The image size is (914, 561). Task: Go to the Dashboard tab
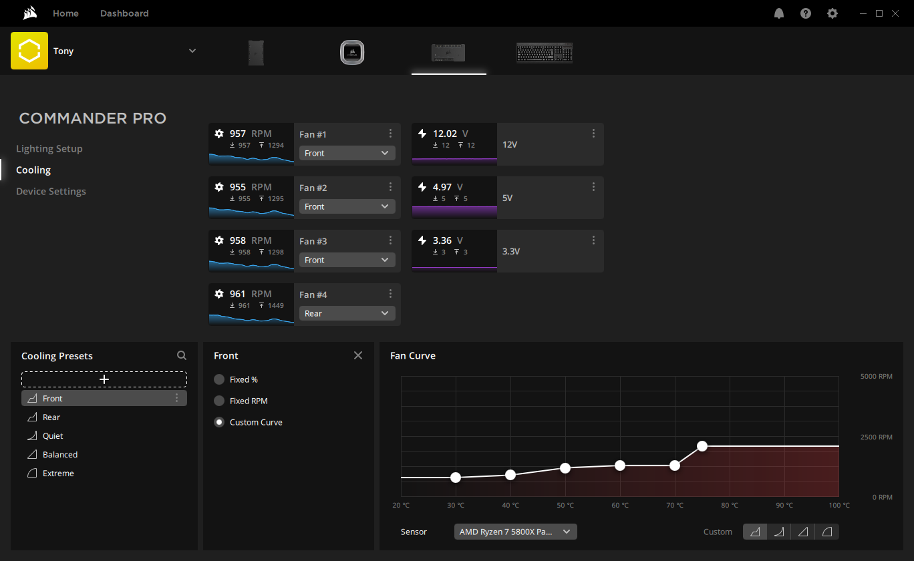click(x=124, y=13)
